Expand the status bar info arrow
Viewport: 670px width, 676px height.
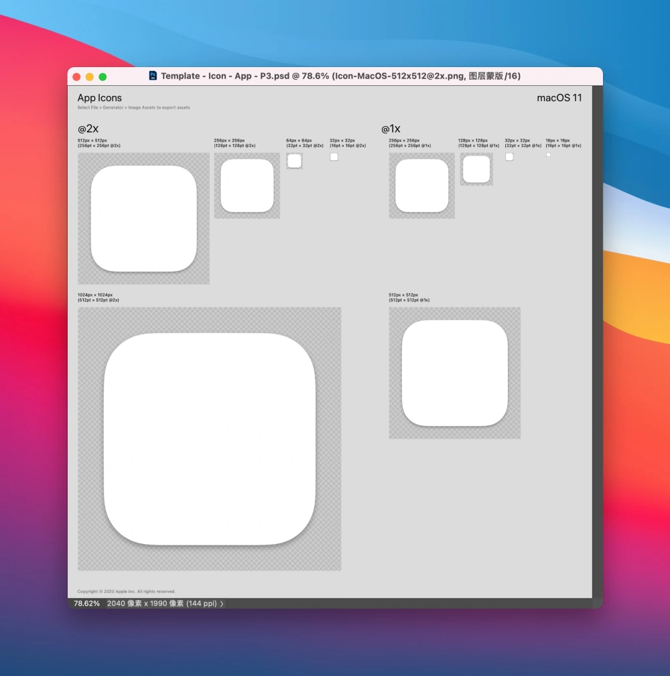(222, 604)
